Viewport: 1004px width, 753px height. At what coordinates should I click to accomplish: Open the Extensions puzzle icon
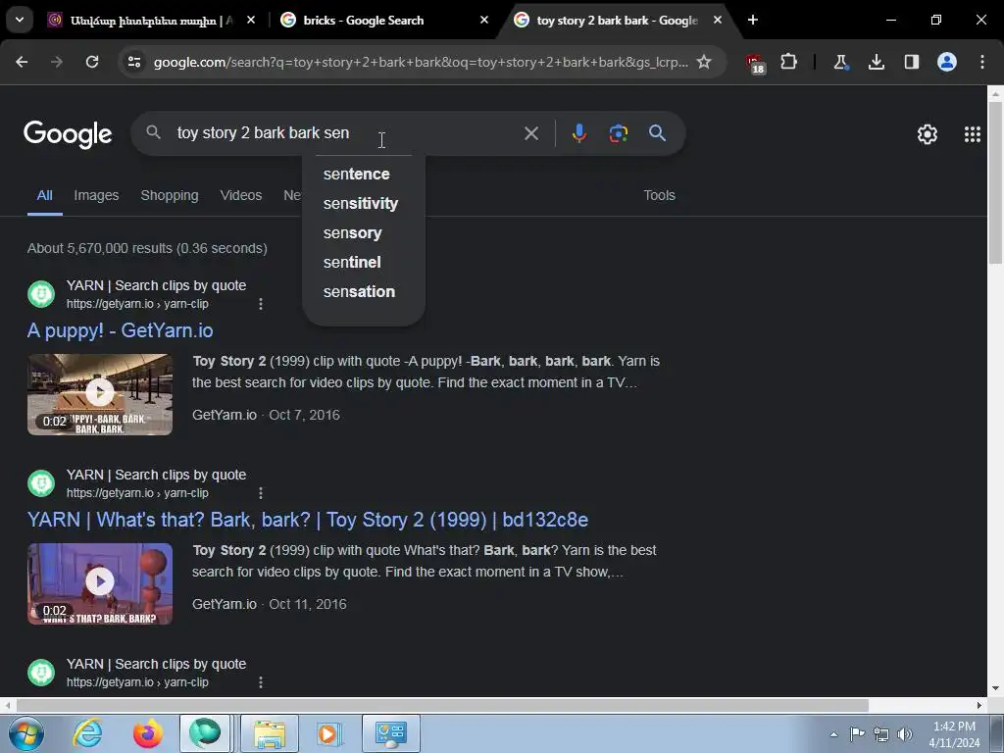point(789,62)
